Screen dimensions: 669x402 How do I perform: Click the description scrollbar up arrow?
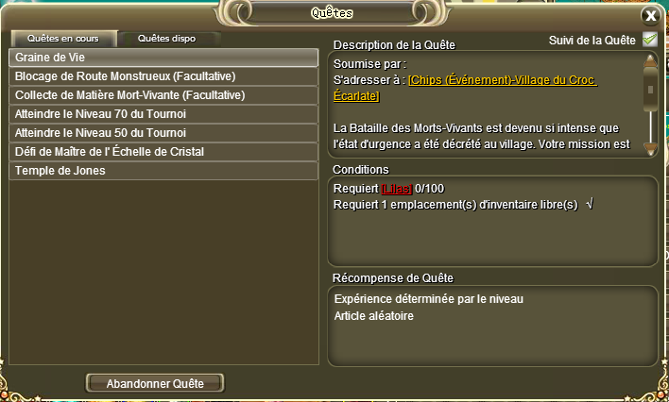click(650, 60)
